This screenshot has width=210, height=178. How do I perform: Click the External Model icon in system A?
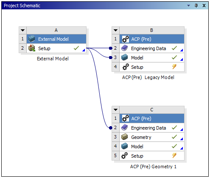pyautogui.click(x=31, y=39)
